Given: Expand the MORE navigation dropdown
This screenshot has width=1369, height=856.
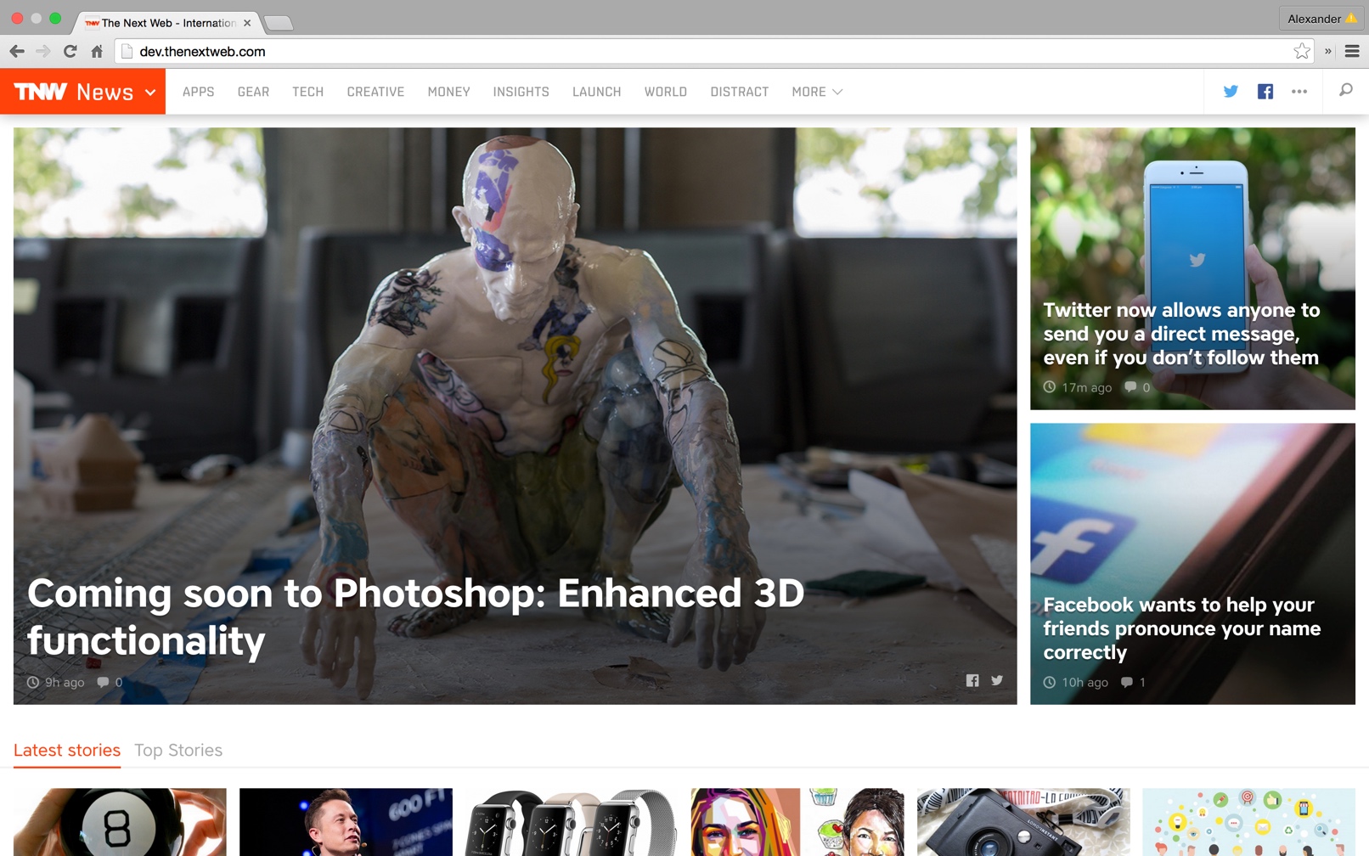Looking at the screenshot, I should point(817,92).
